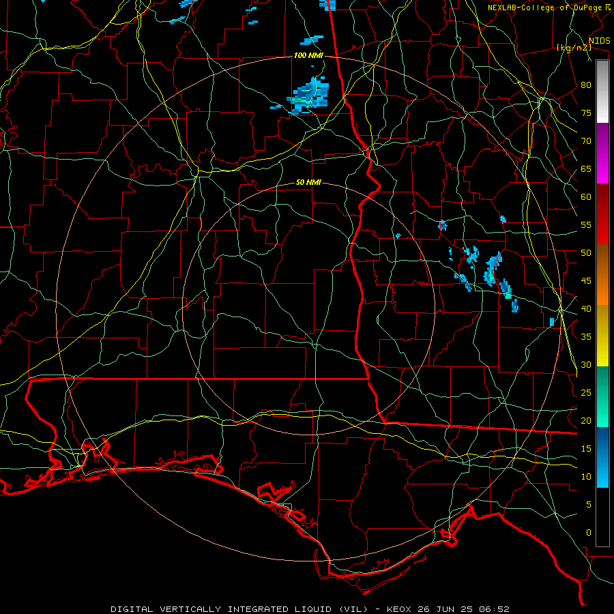The height and width of the screenshot is (614, 614).
Task: Click the 50 NMI range ring label
Action: [x=308, y=182]
